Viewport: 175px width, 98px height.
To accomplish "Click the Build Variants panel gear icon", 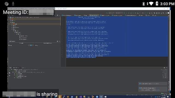I will [57, 41].
